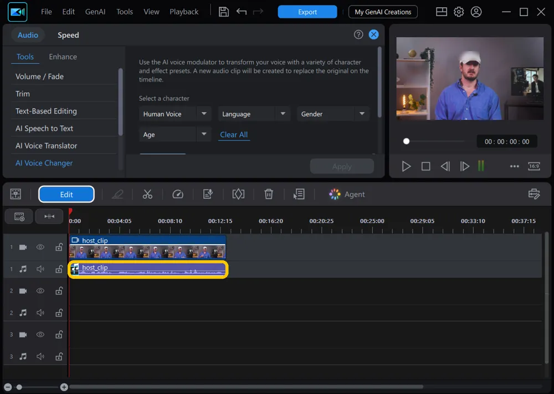Click the green preview quality bars icon
The width and height of the screenshot is (554, 394).
click(481, 166)
